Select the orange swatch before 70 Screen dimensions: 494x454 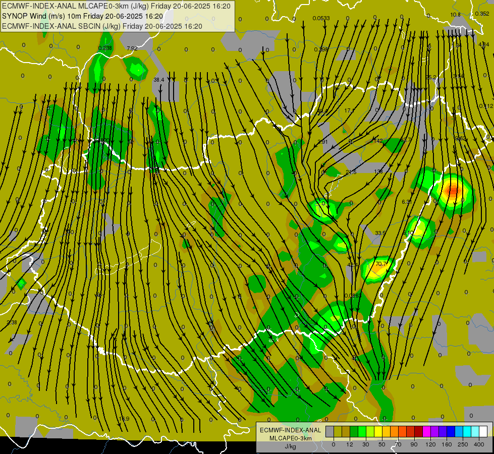point(395,431)
